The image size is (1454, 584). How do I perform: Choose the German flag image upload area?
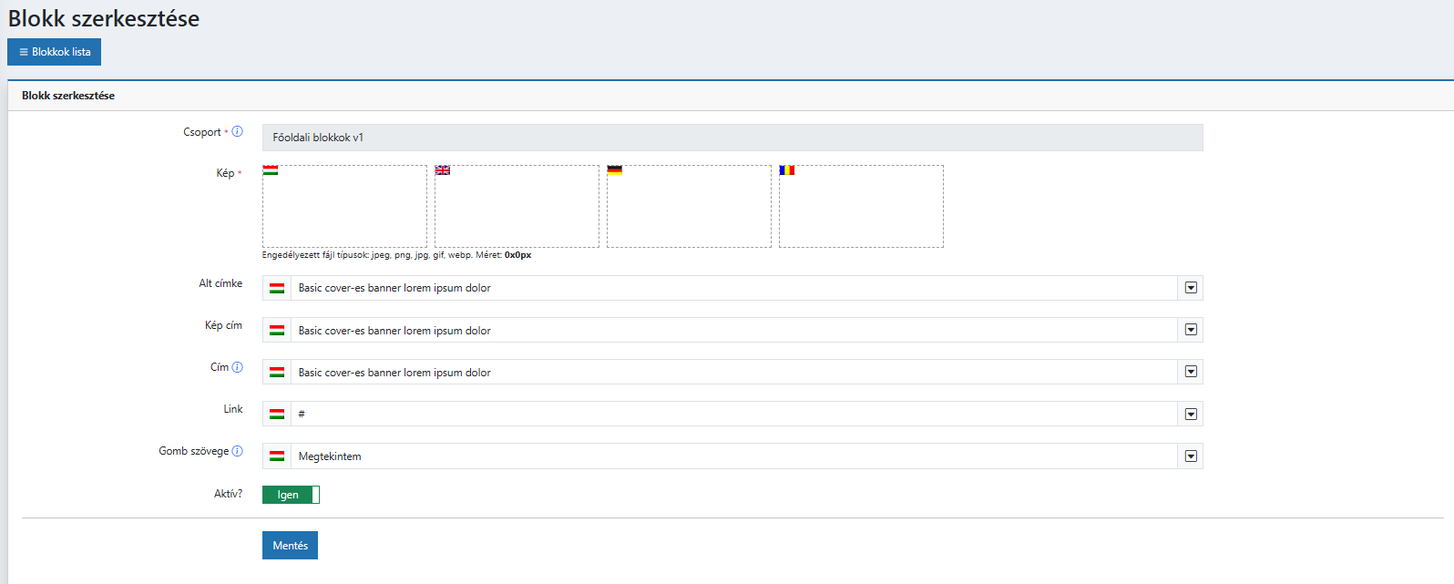pos(689,207)
